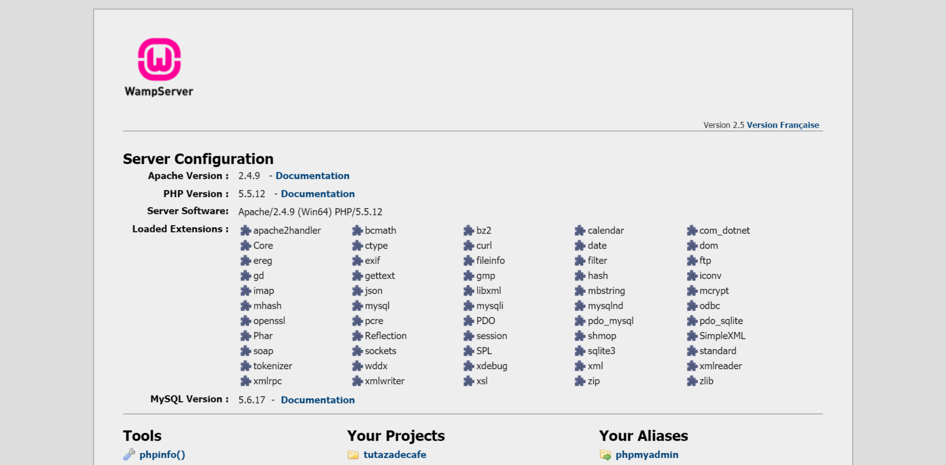The height and width of the screenshot is (465, 946).
Task: Click the puzzle icon next to mysqli
Action: (469, 306)
